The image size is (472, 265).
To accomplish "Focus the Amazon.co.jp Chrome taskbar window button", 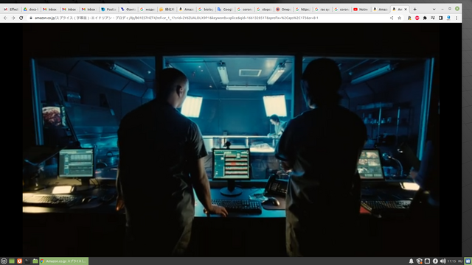I will (64, 261).
